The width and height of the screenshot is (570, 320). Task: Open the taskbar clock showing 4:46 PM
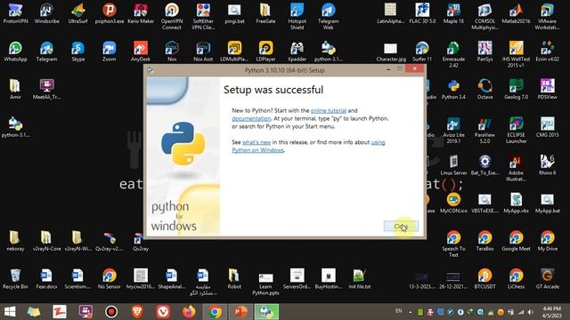[x=551, y=312]
